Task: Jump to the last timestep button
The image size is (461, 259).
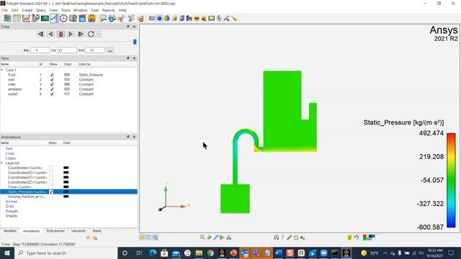Action: coord(81,34)
